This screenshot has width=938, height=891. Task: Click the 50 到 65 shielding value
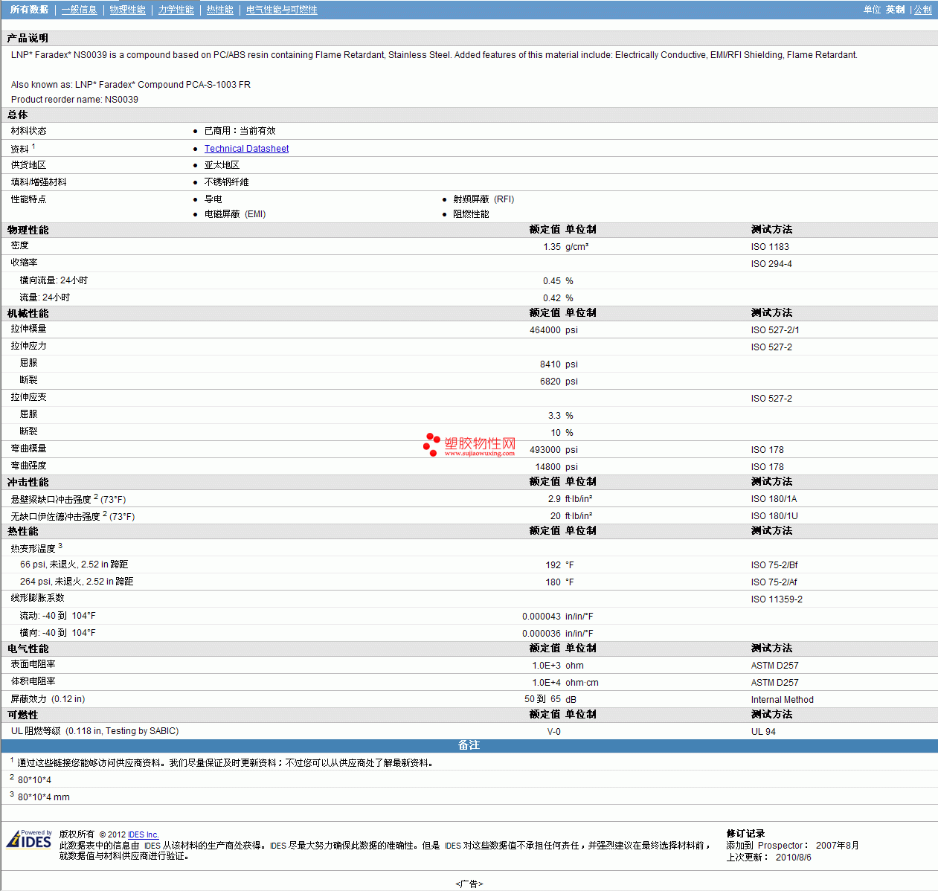pos(542,699)
